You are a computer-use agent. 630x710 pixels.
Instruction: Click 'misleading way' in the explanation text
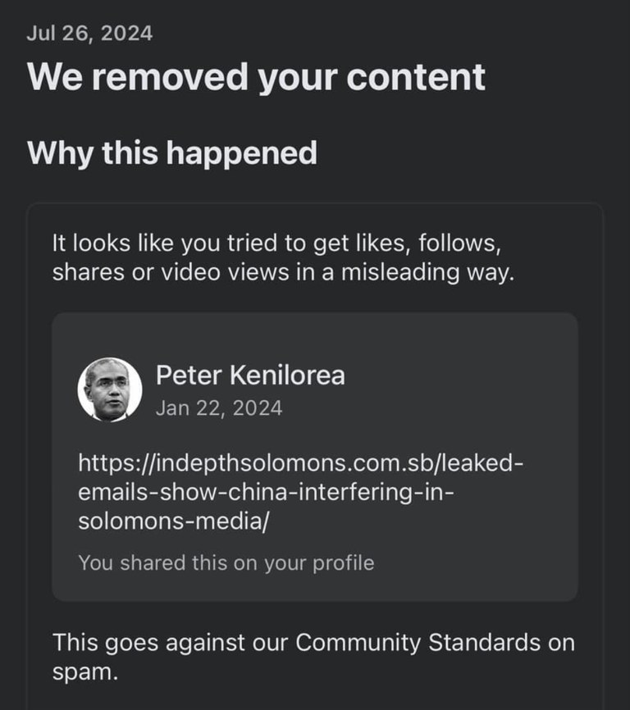427,273
